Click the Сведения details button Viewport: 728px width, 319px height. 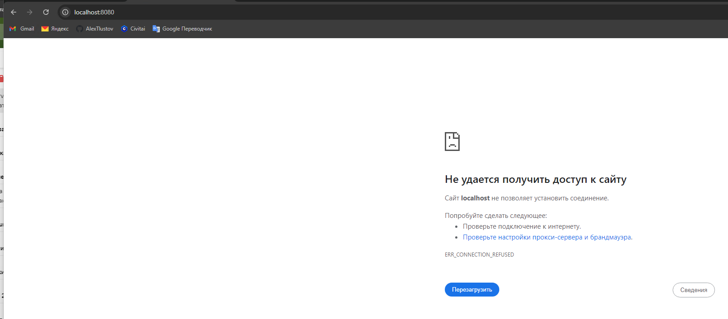[x=693, y=290]
